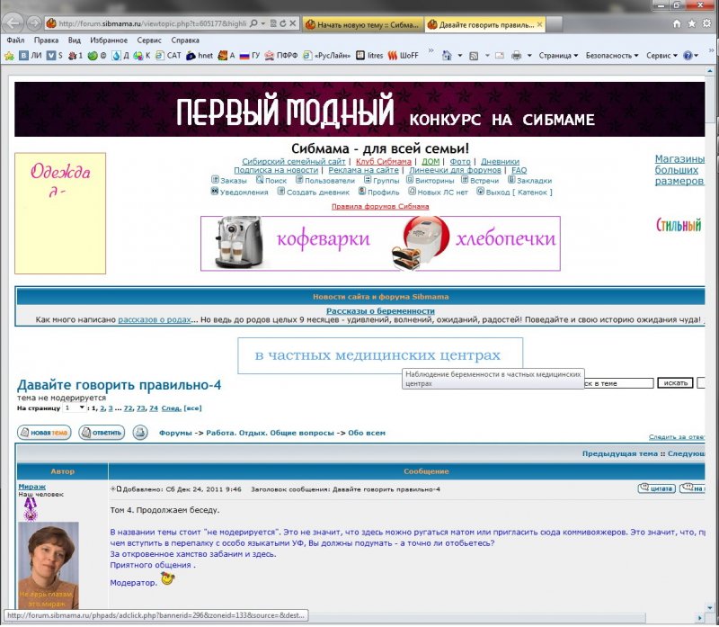The image size is (719, 627).
Task: Open the На страницу page number dropdown
Action: click(75, 408)
